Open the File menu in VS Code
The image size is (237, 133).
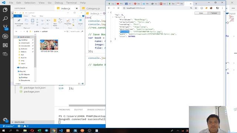coord(11,3)
